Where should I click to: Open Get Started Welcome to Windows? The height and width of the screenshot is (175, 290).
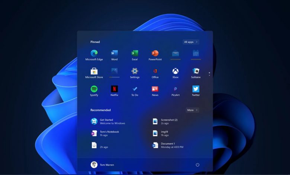coord(108,121)
